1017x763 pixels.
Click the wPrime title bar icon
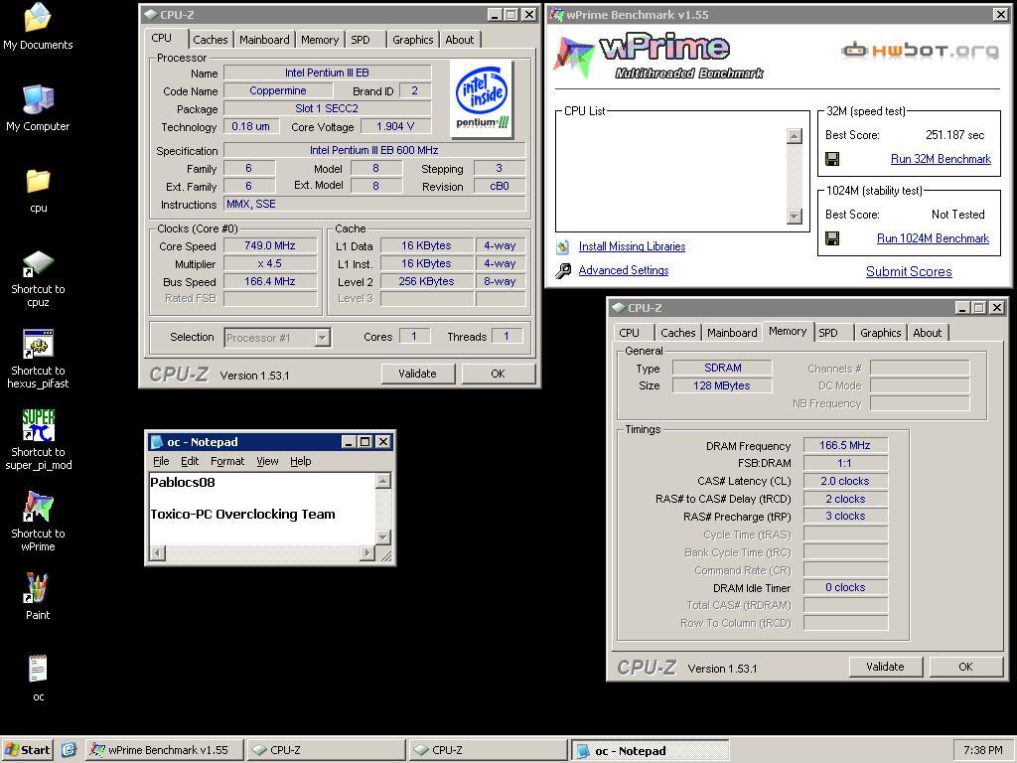click(x=556, y=14)
